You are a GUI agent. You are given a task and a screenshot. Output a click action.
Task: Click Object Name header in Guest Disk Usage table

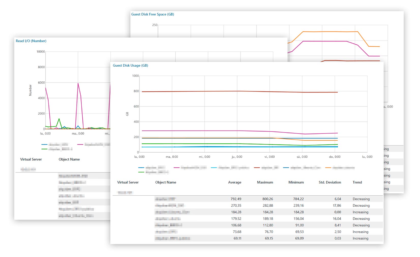point(166,182)
